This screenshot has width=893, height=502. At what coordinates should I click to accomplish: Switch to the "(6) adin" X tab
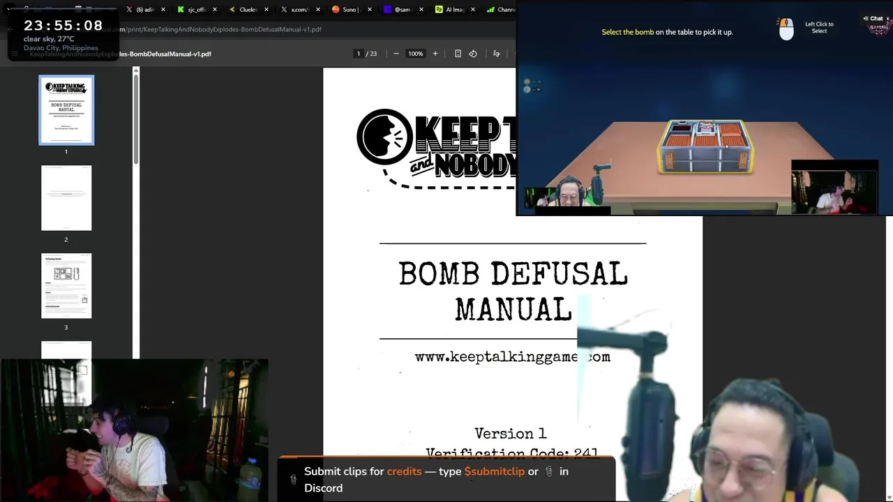coord(142,10)
